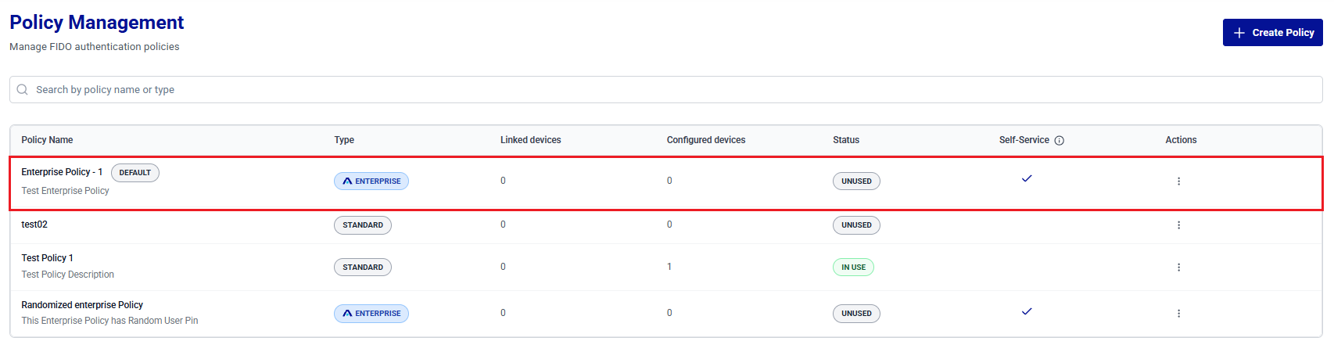The width and height of the screenshot is (1334, 352).
Task: Click Self-Service checkmark for Randomized enterprise Policy
Action: point(1027,311)
